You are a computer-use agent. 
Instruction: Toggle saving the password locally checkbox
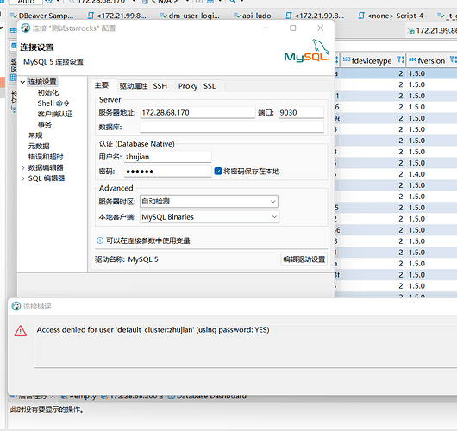click(x=217, y=171)
